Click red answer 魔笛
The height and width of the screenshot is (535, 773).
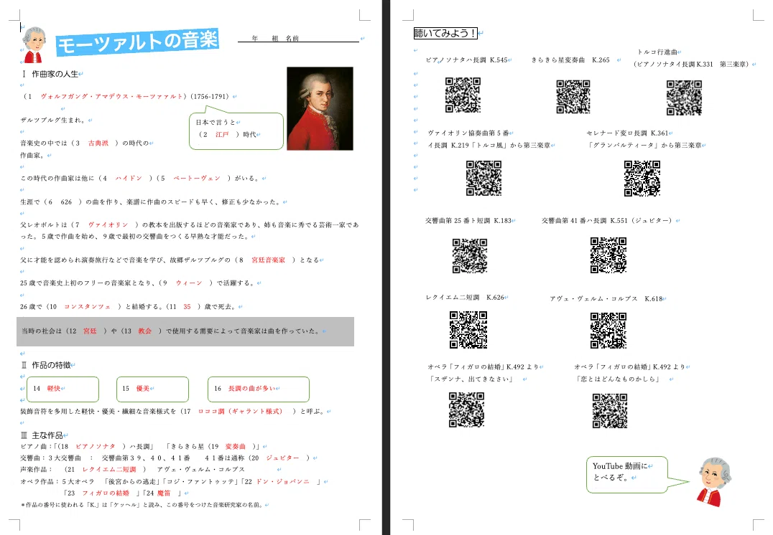coord(164,493)
